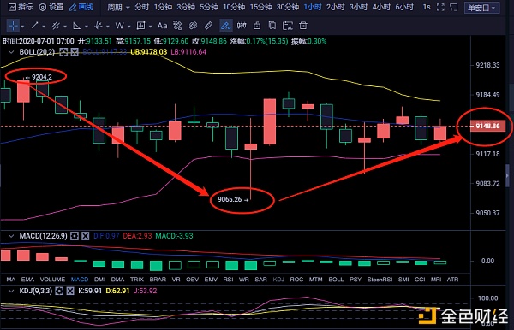Click the ruler measurement icon
The height and width of the screenshot is (330, 514).
pyautogui.click(x=208, y=26)
